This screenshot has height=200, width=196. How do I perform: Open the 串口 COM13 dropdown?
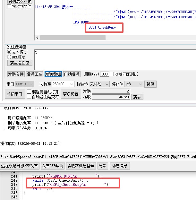click(25, 84)
